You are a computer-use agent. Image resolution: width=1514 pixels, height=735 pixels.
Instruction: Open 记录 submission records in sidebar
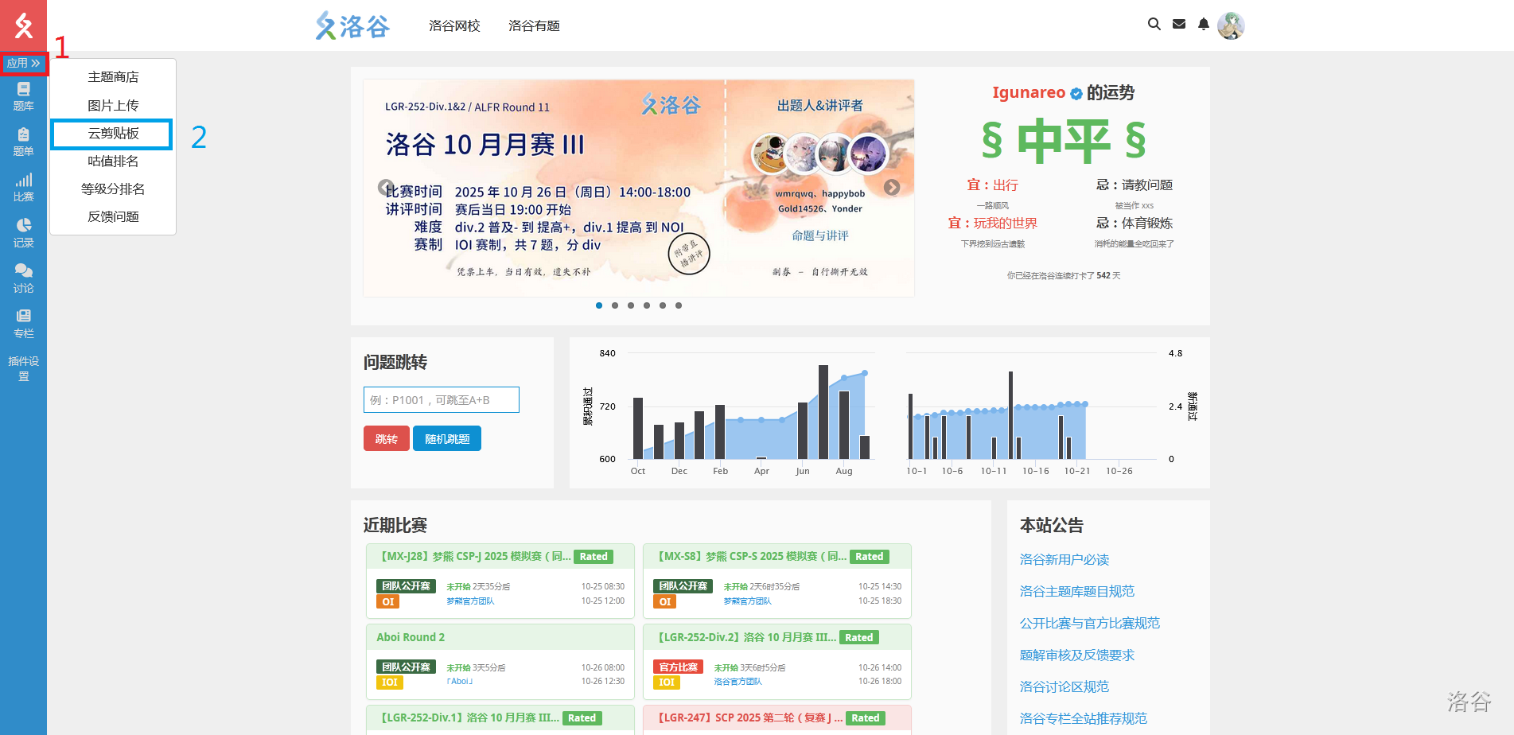coord(23,233)
